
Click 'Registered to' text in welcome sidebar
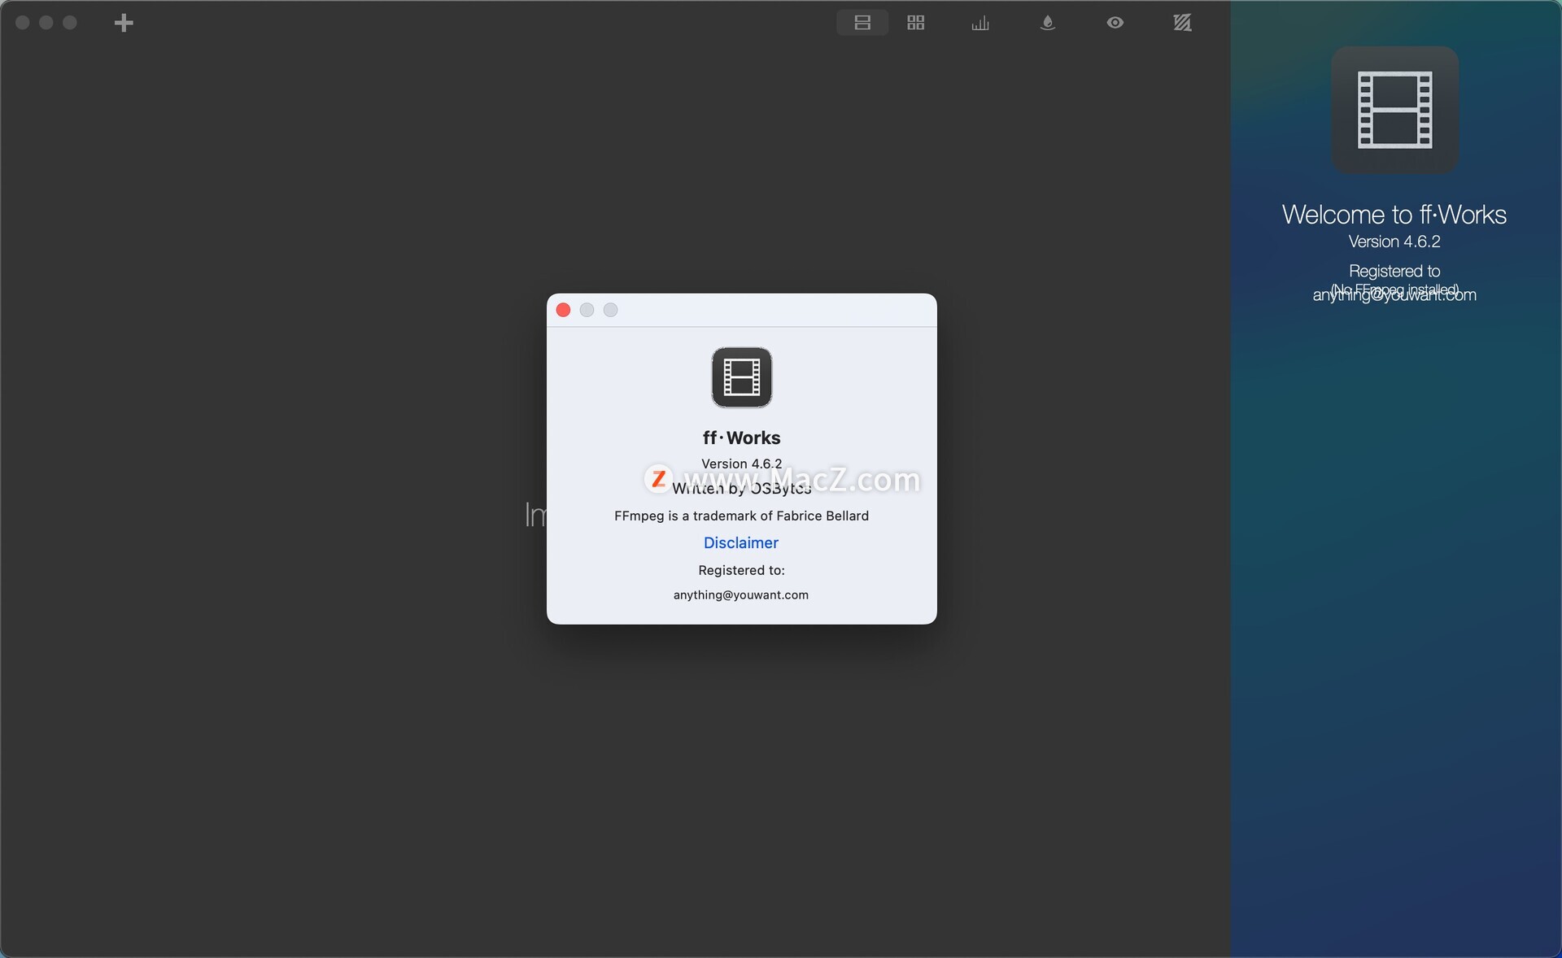click(1394, 271)
